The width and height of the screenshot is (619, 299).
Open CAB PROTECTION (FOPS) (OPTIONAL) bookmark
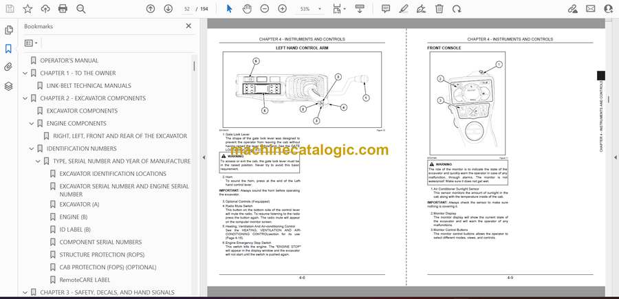(x=108, y=267)
